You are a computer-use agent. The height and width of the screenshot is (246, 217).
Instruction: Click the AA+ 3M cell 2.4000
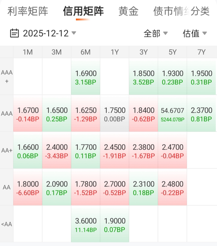[57, 151]
